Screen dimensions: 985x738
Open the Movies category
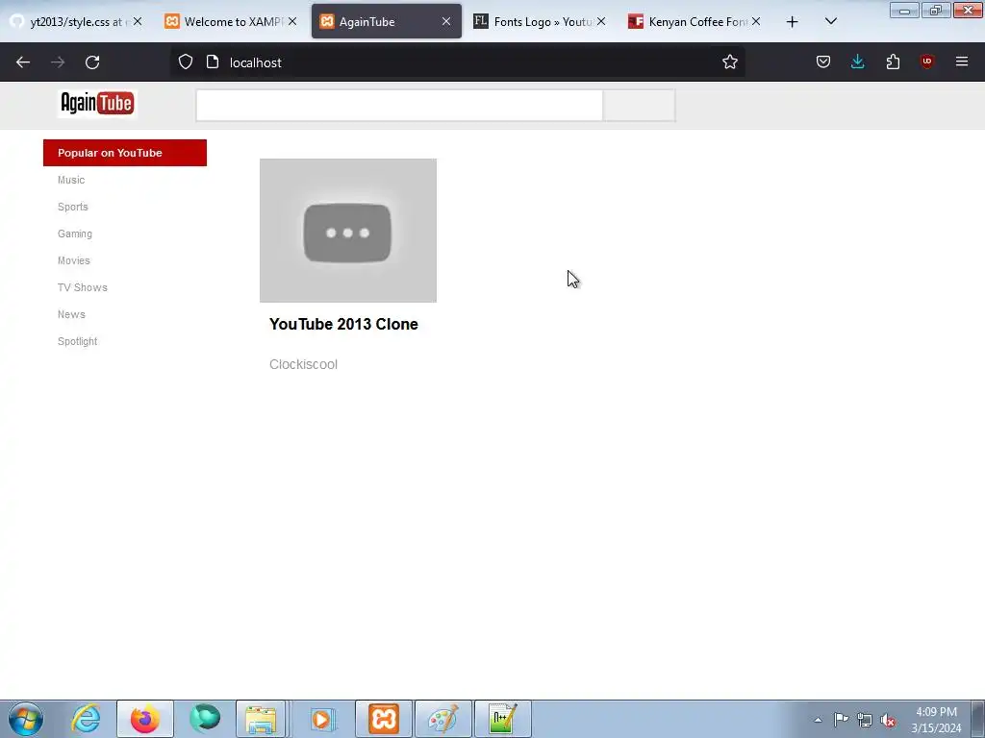tap(73, 260)
